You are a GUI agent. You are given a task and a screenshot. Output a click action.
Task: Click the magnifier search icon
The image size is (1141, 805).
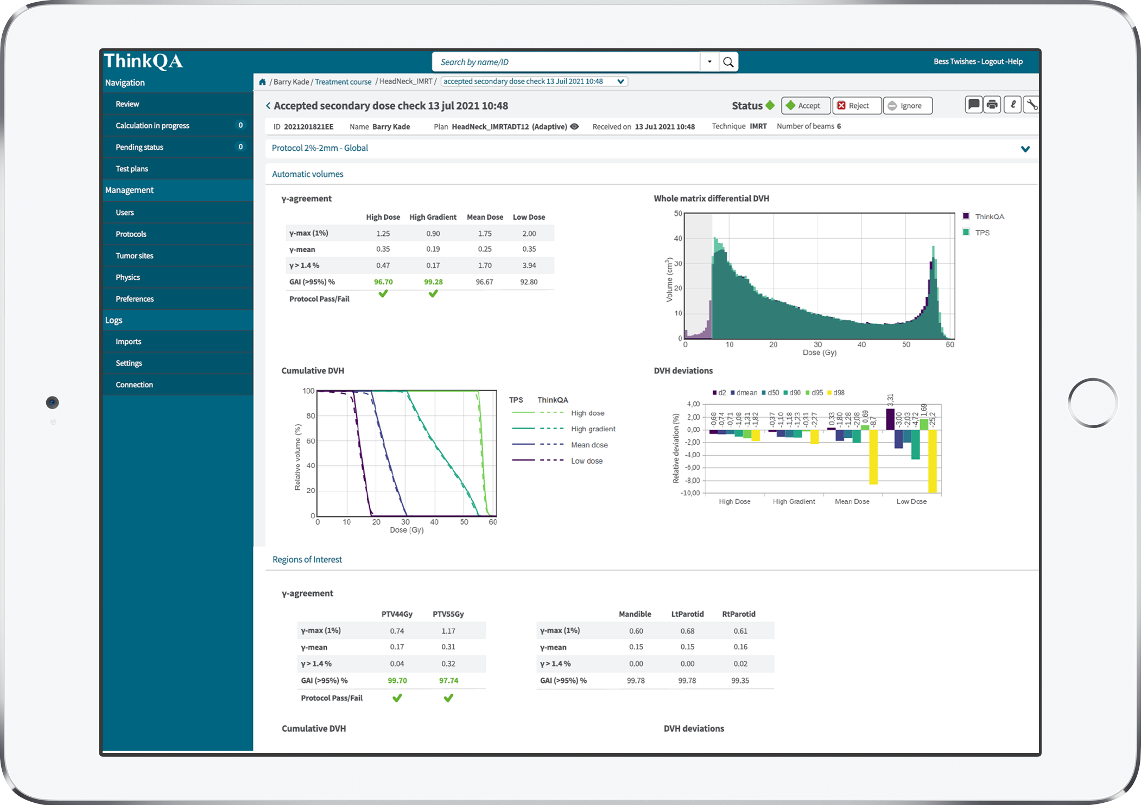[x=728, y=62]
